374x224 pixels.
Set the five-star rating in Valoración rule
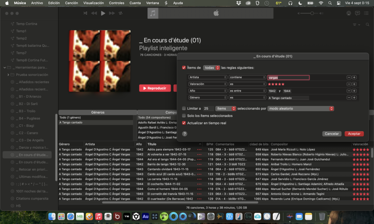(276, 84)
